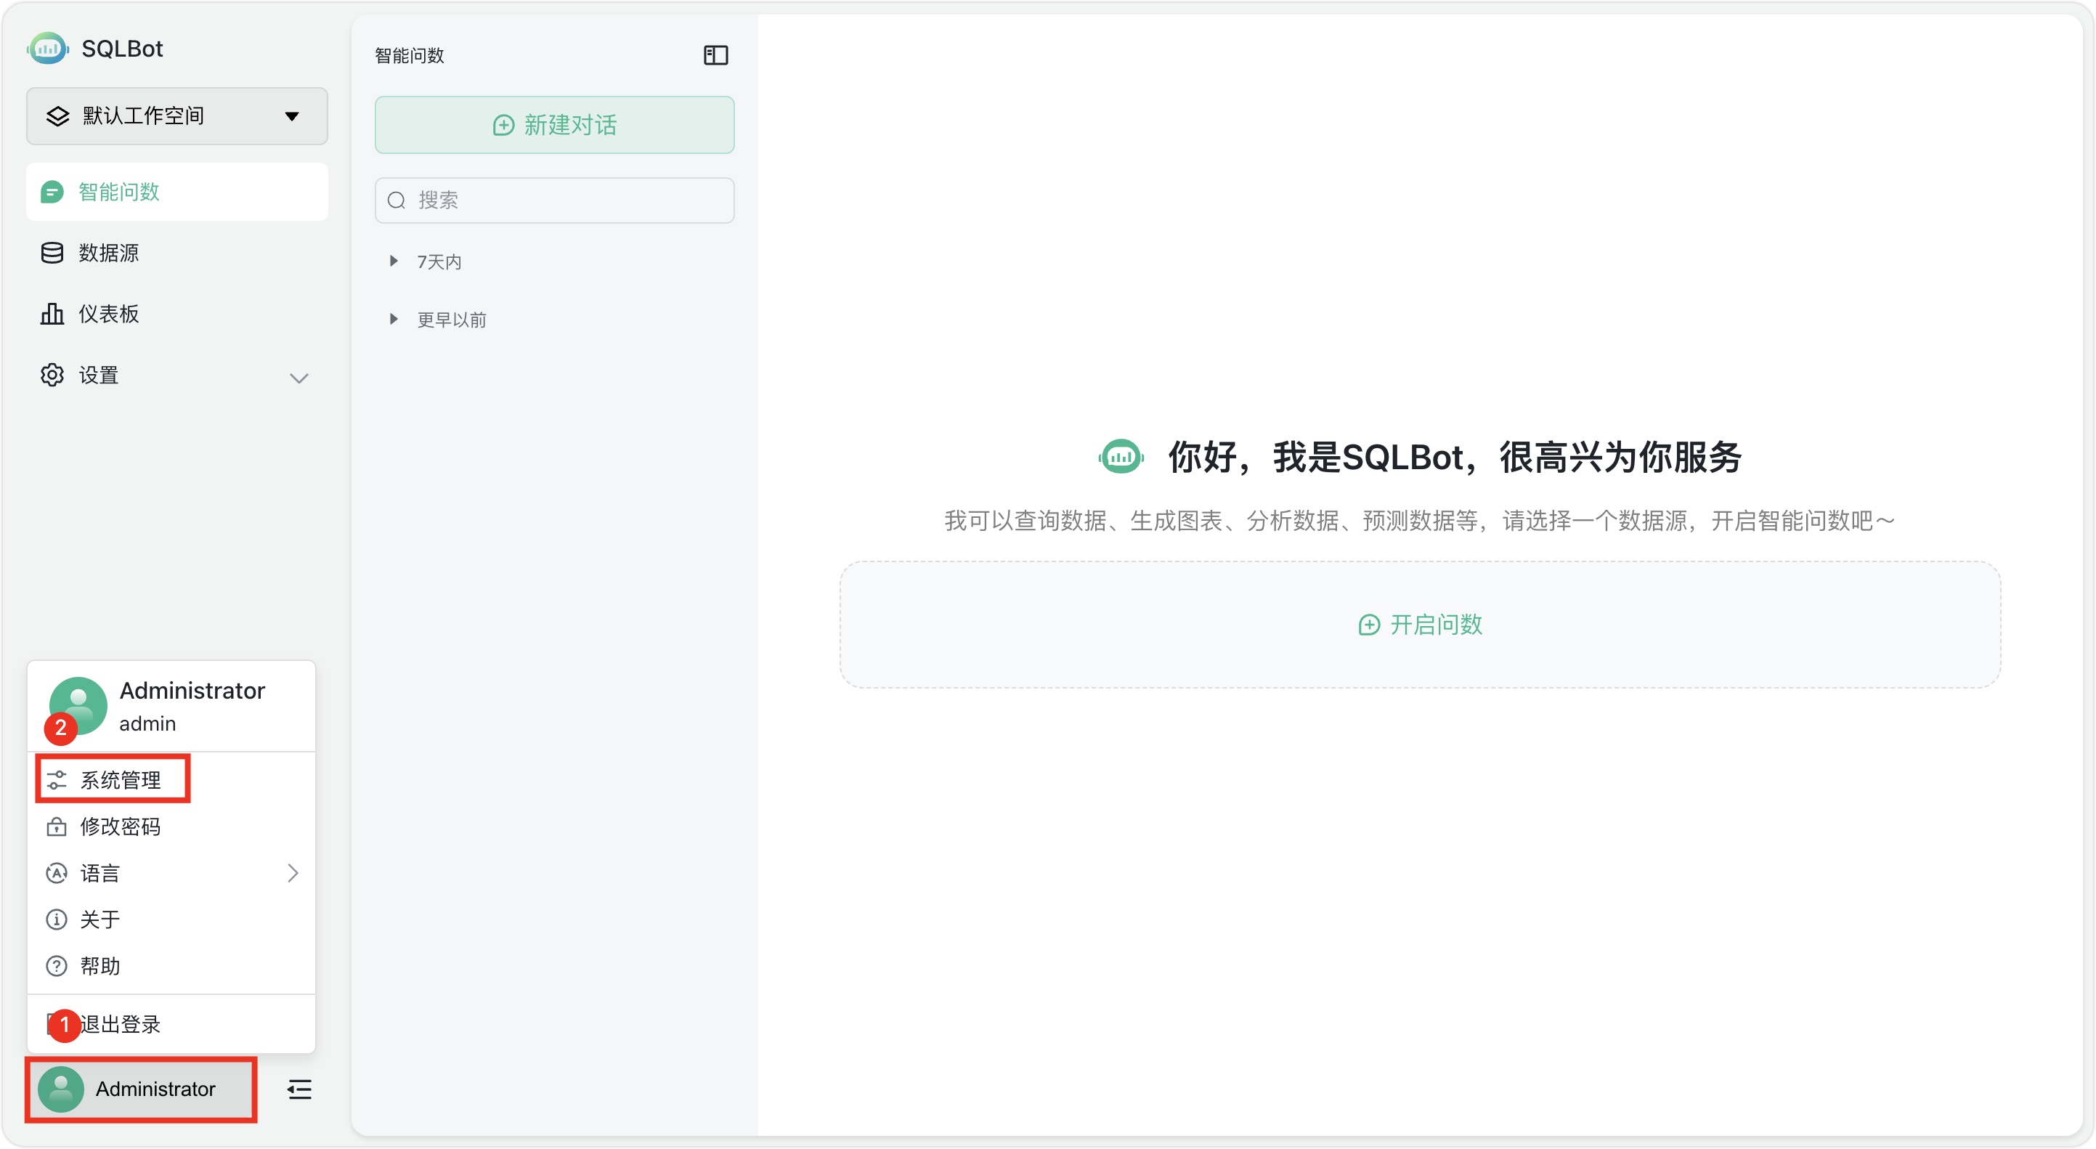Viewport: 2096px width, 1149px height.
Task: Toggle the chat list panel icon
Action: pos(715,55)
